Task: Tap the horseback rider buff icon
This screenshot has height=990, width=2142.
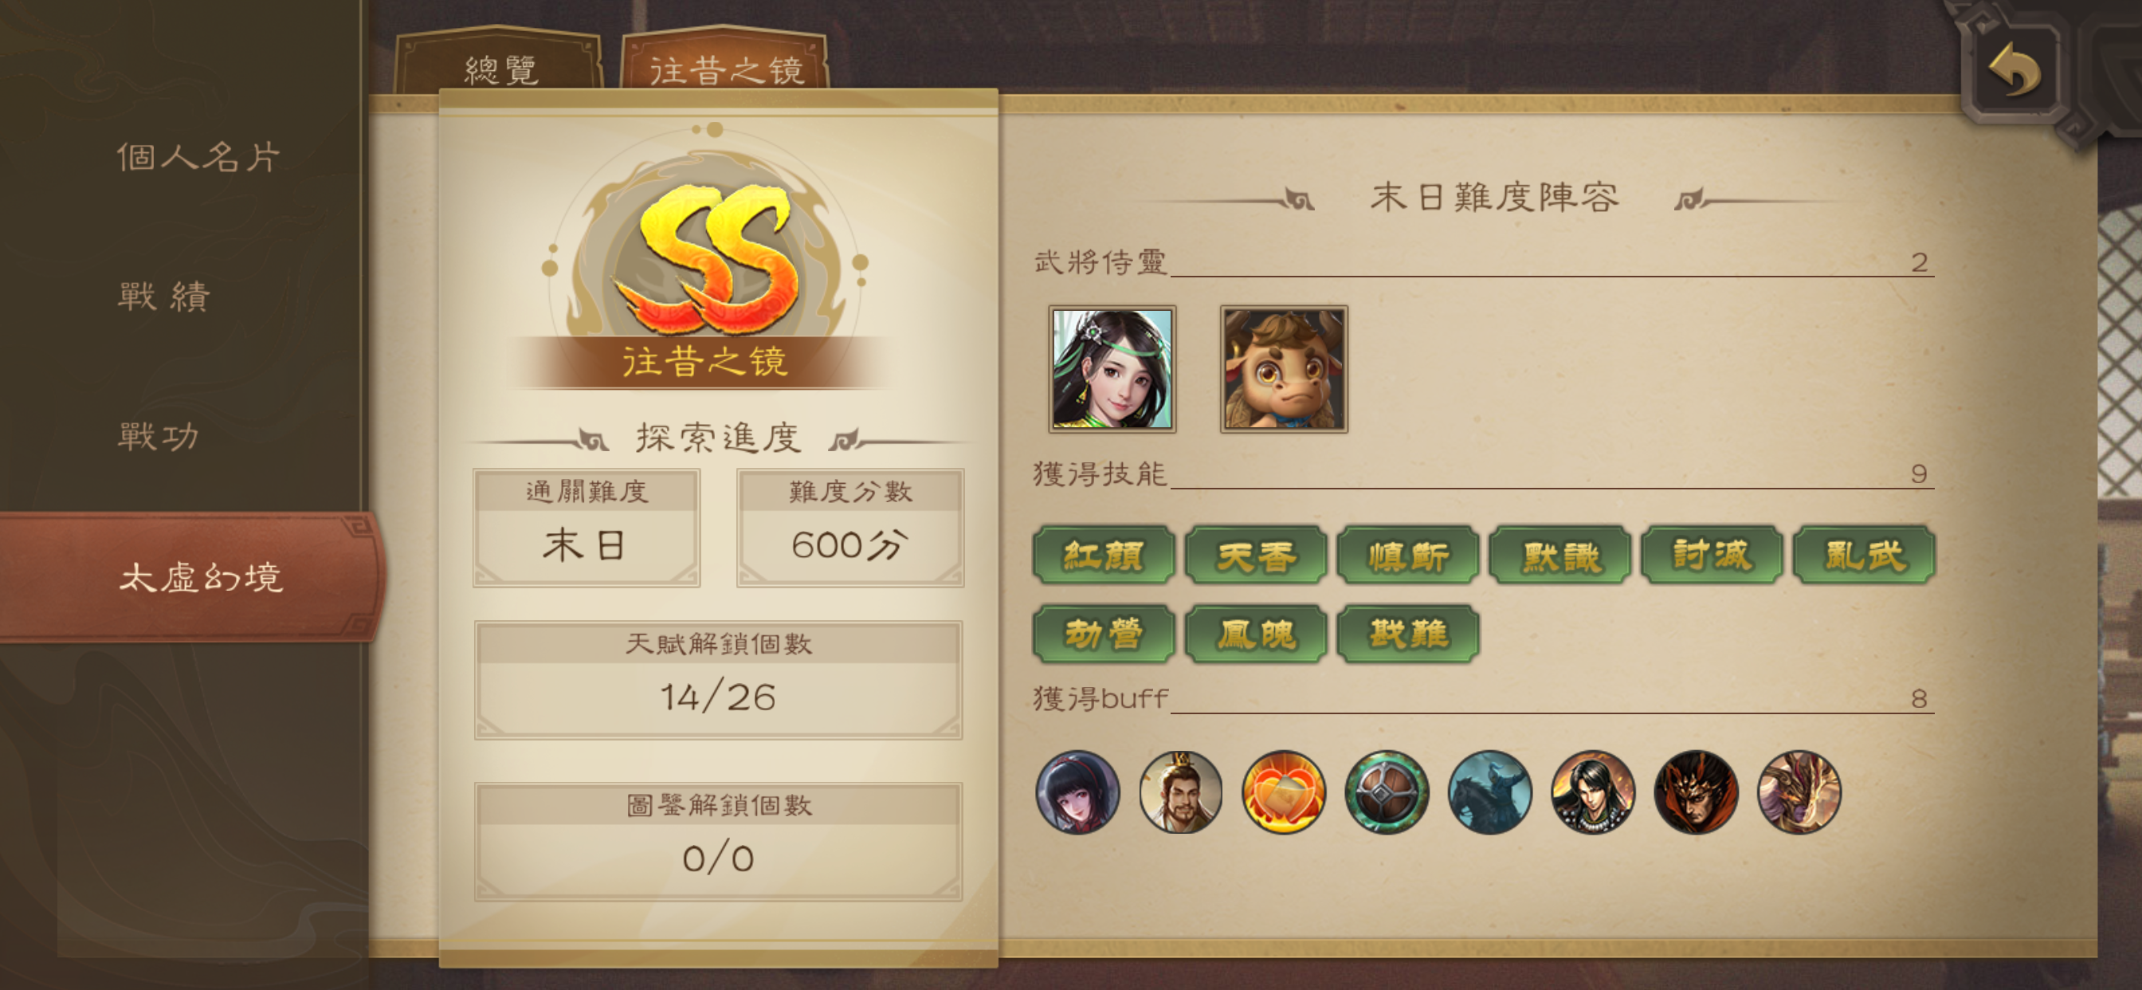Action: pos(1490,792)
